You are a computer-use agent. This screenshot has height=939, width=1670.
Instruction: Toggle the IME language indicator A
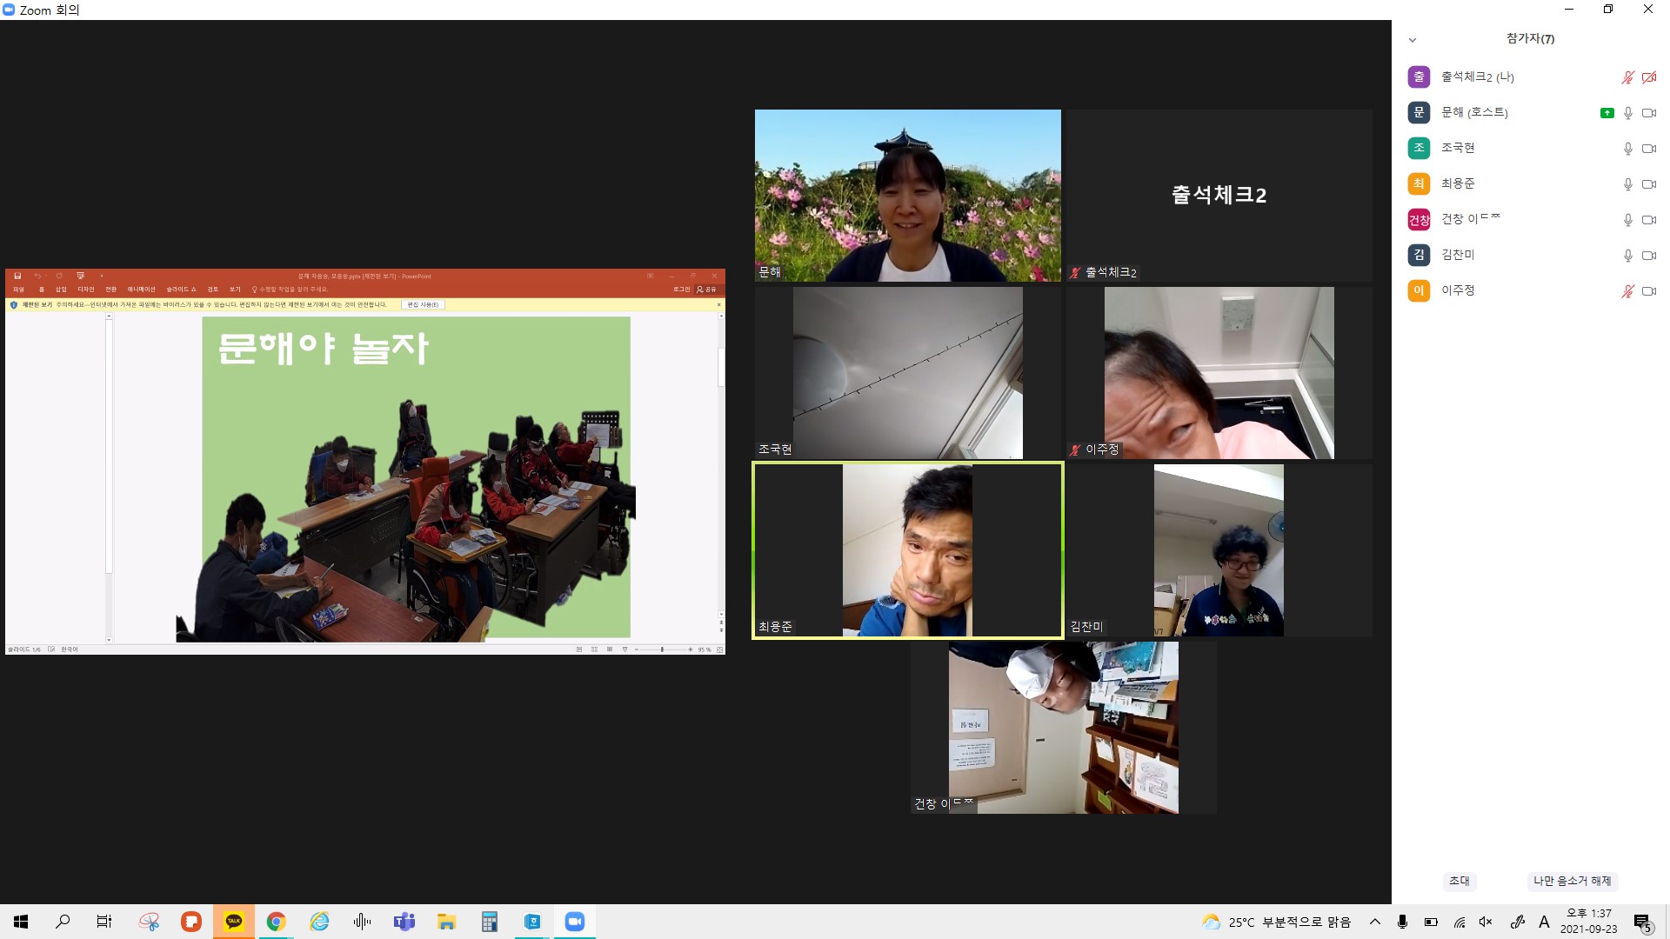click(x=1544, y=922)
